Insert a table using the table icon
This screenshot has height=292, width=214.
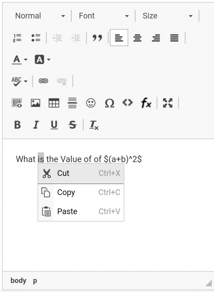point(54,103)
